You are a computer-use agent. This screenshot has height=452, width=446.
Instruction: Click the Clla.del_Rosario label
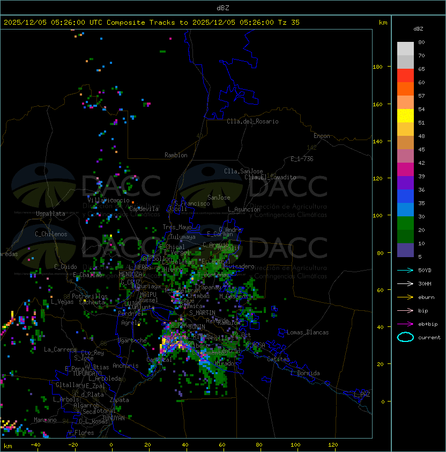pos(252,121)
